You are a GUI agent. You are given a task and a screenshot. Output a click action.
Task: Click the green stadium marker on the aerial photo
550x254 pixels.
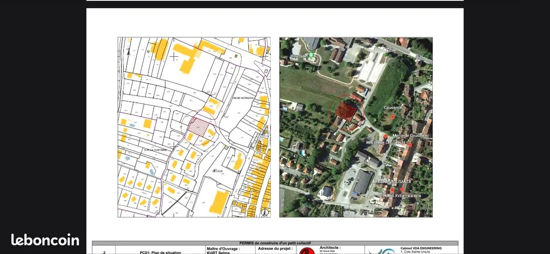coord(311,55)
